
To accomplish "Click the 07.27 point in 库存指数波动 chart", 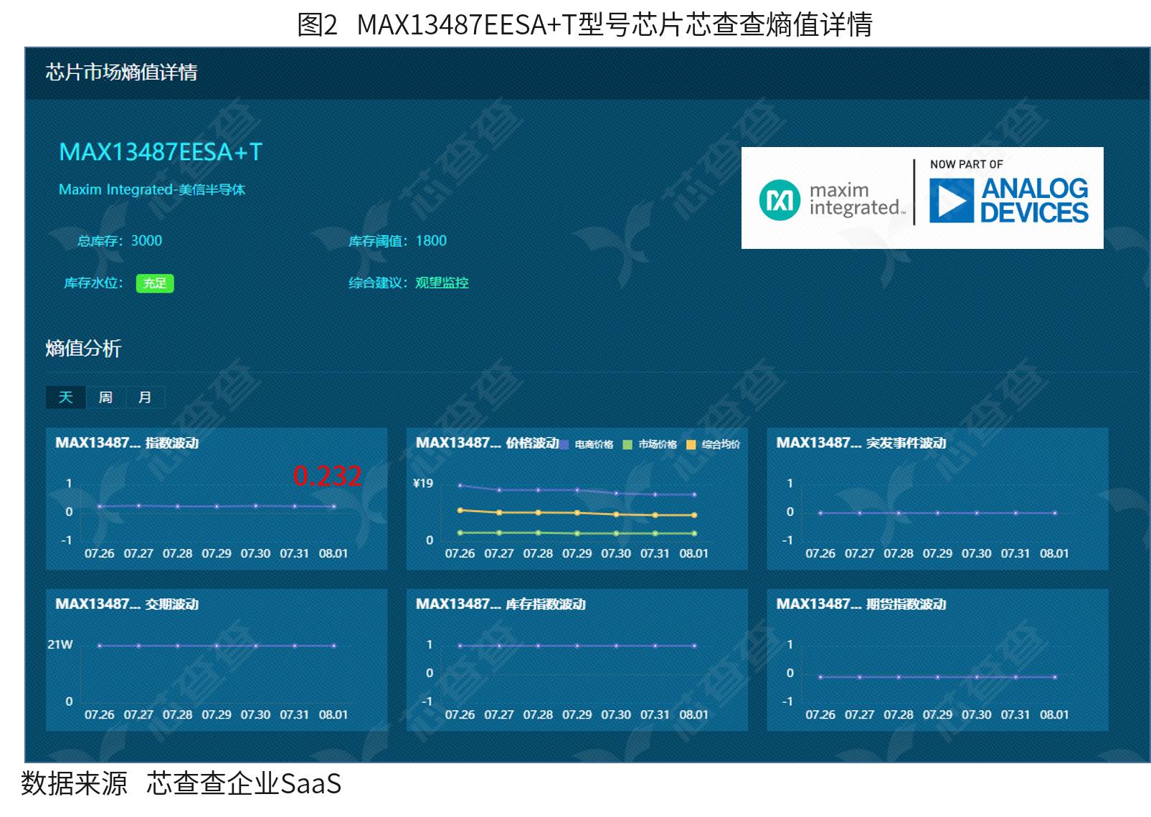I will coord(499,646).
